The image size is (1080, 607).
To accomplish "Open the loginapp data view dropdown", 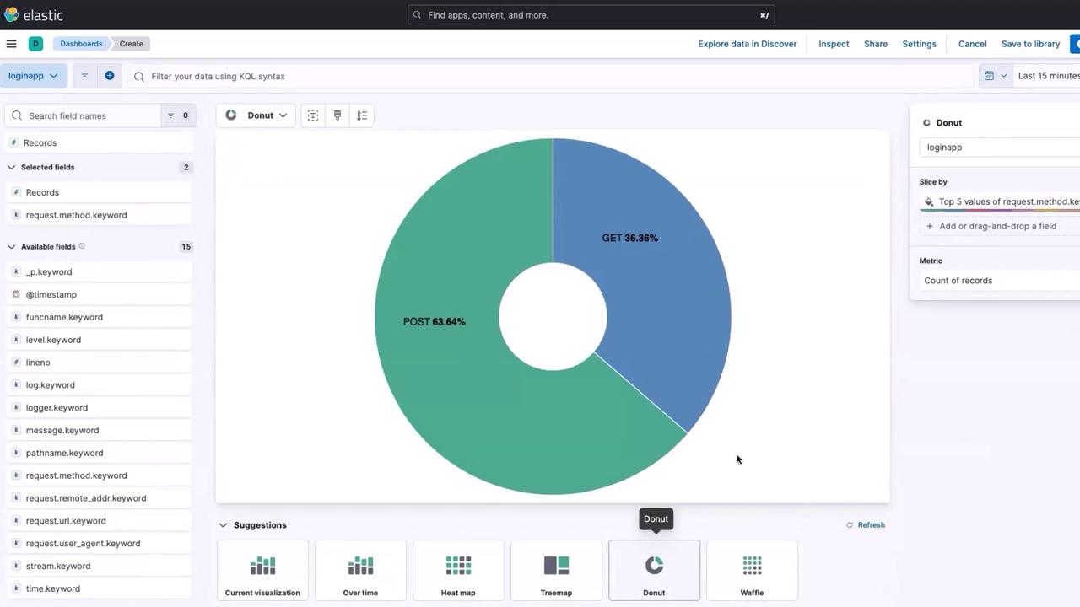I will pos(33,76).
